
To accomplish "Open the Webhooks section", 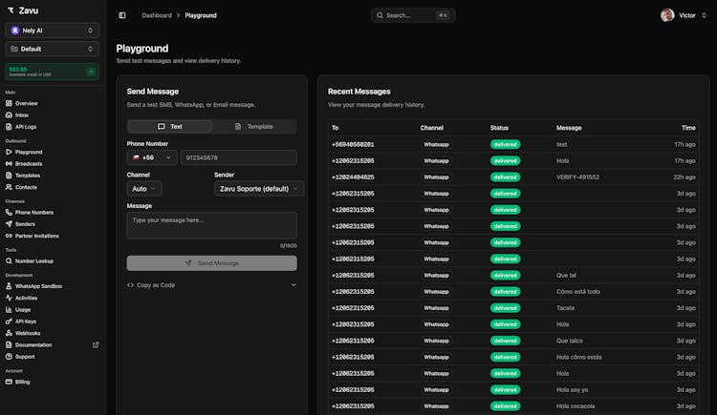I will [28, 333].
